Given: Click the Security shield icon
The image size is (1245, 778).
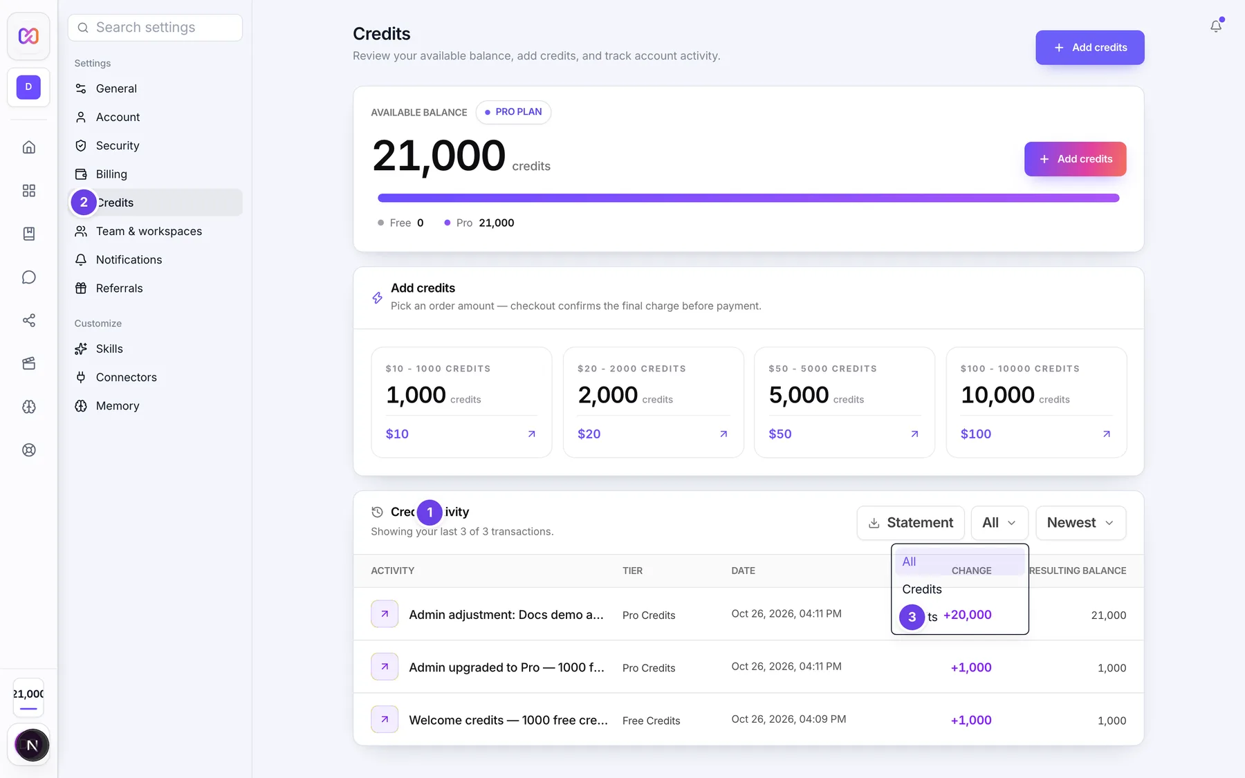Looking at the screenshot, I should [x=81, y=146].
